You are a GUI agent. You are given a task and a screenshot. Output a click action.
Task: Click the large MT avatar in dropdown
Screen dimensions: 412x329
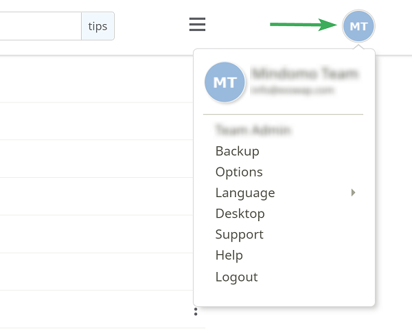(225, 82)
